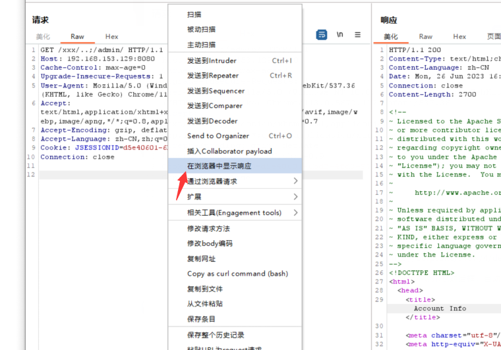Open the response Hex tab
The height and width of the screenshot is (350, 501).
click(459, 37)
